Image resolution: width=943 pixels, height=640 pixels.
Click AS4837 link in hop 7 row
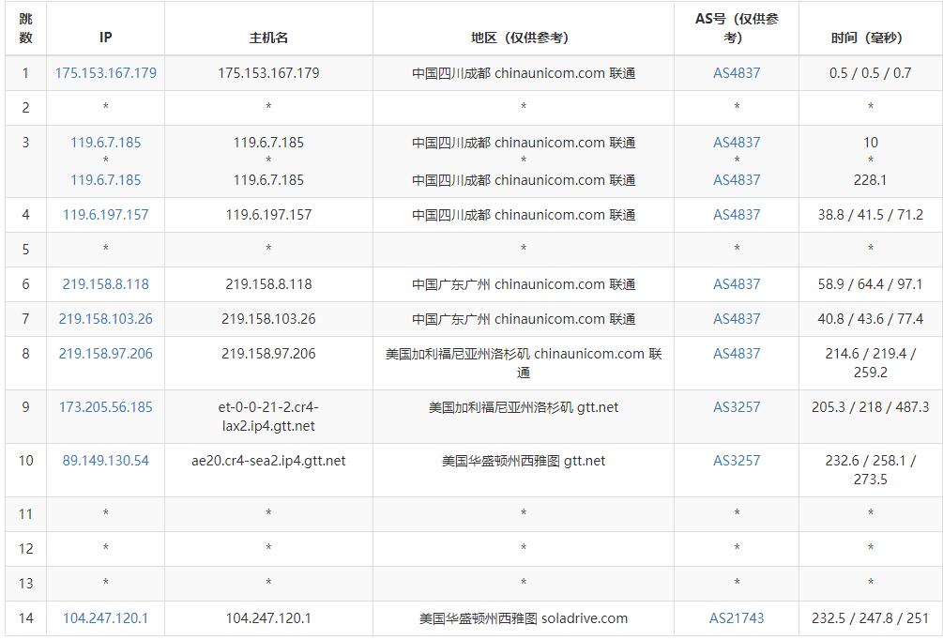coord(737,319)
